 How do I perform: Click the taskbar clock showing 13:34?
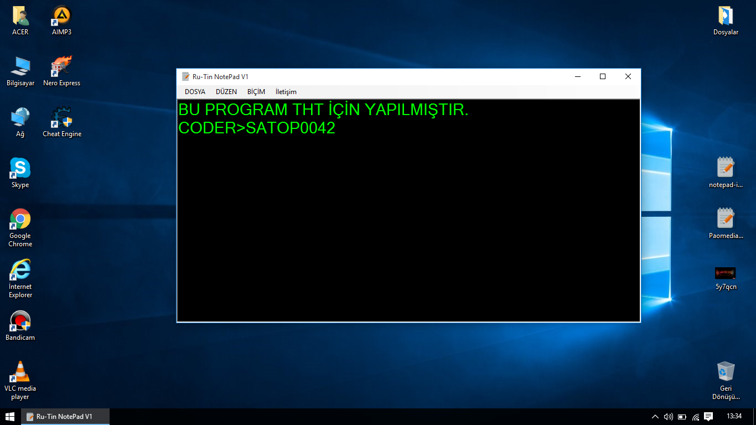[734, 416]
